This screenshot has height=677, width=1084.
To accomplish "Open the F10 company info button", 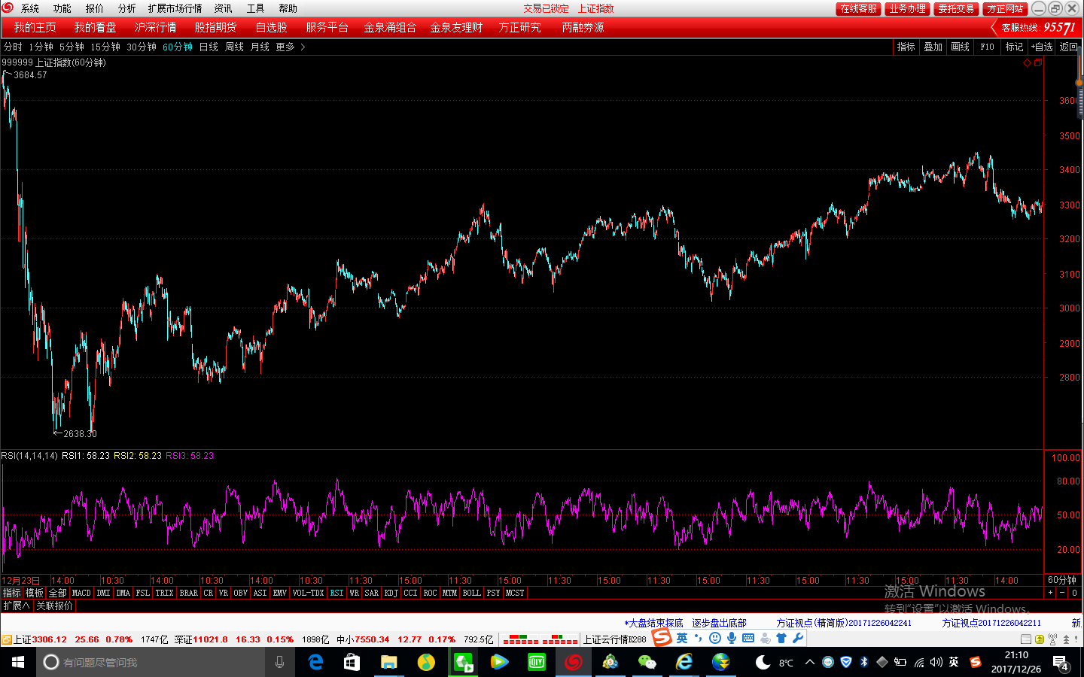I will pyautogui.click(x=987, y=47).
